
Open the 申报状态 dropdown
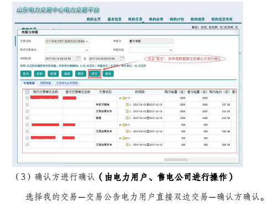[x=151, y=50]
